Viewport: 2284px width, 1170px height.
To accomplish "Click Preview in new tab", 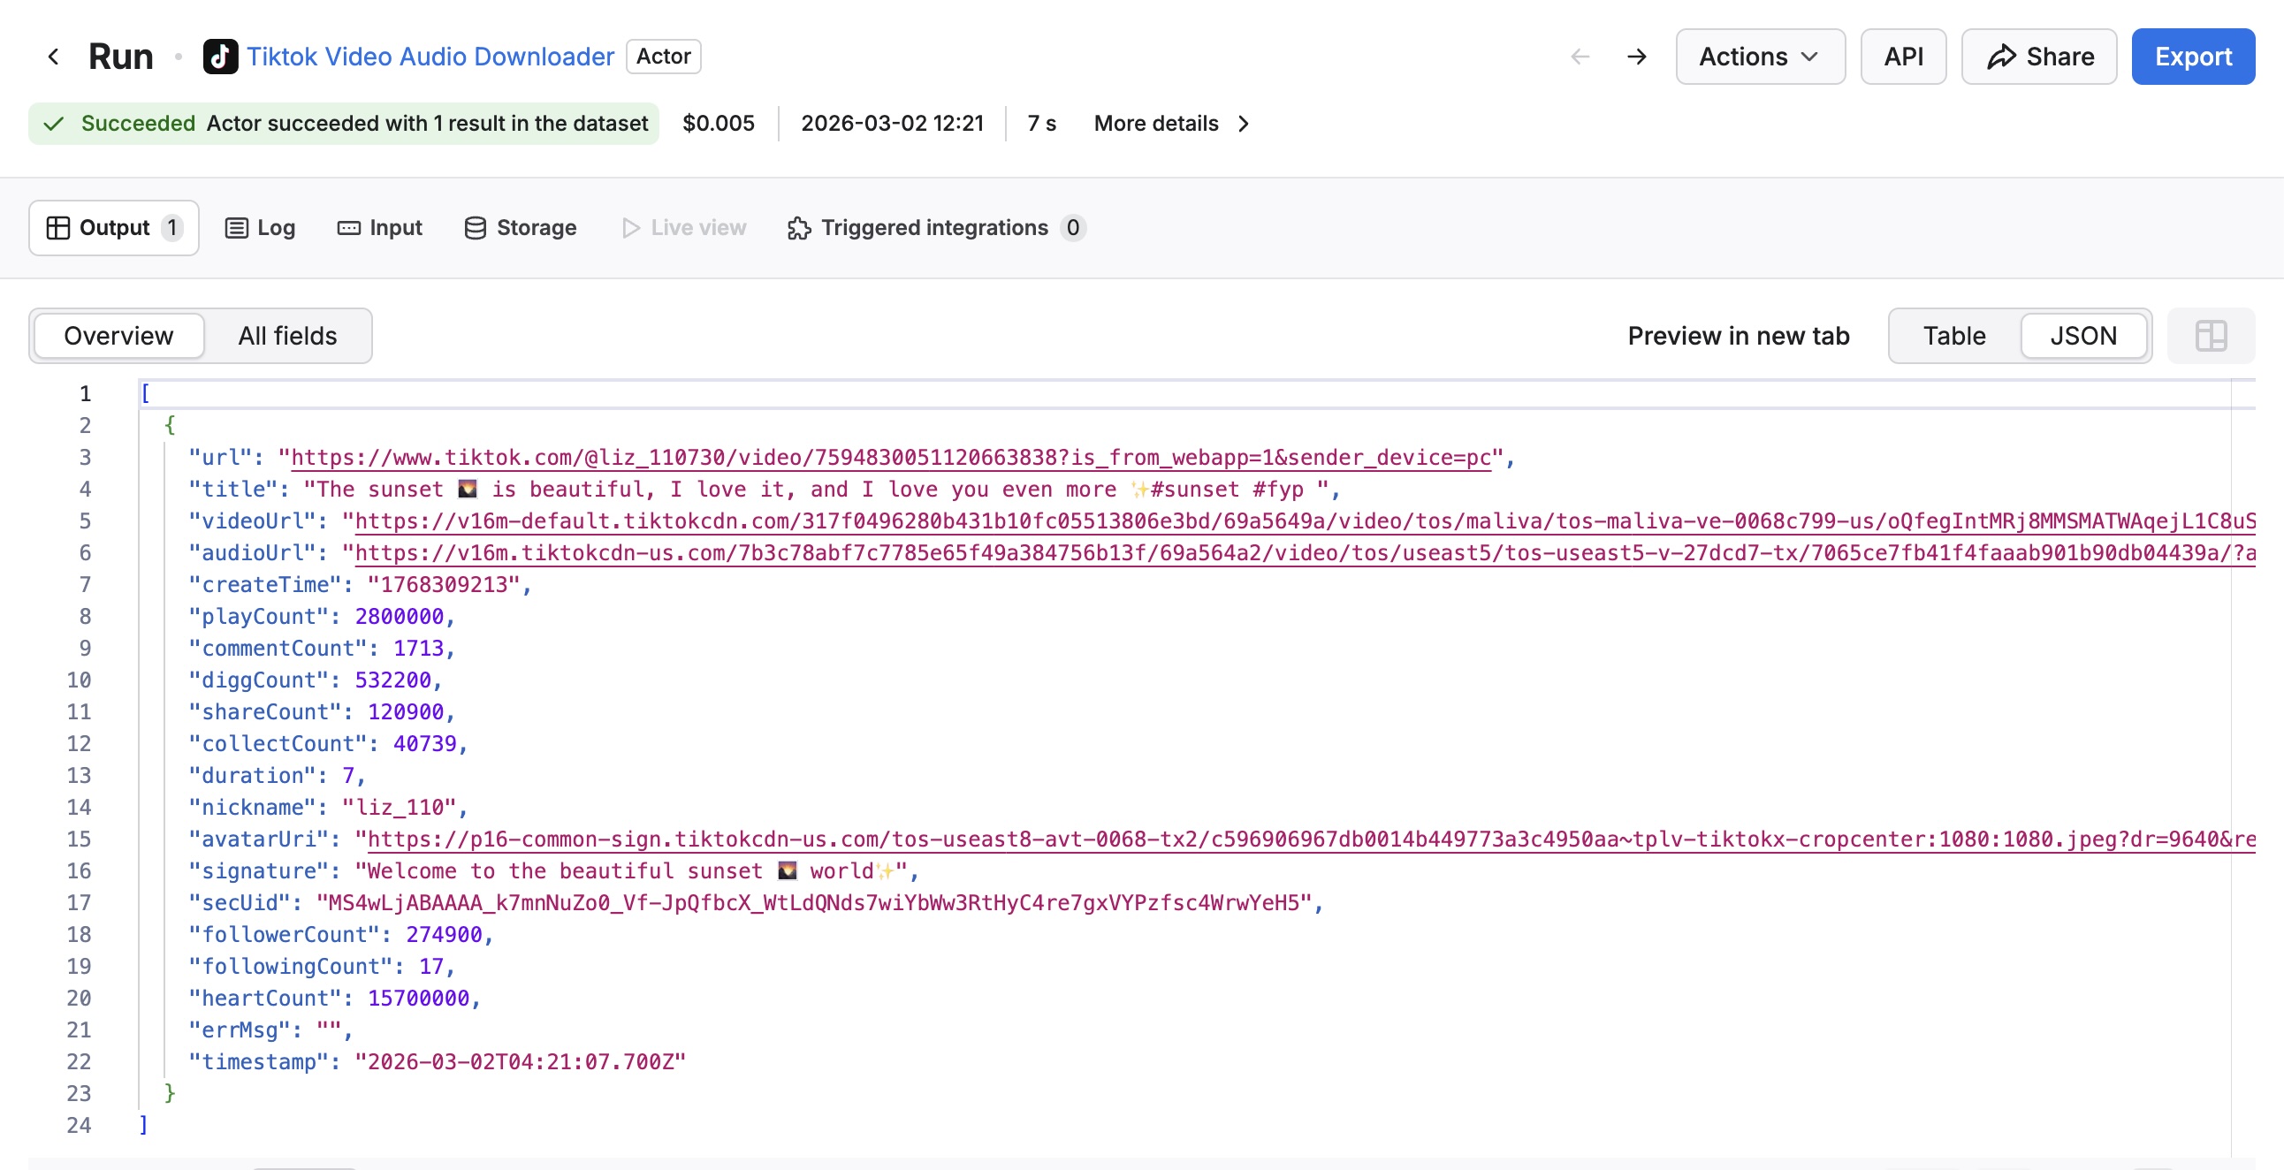I will pyautogui.click(x=1738, y=336).
